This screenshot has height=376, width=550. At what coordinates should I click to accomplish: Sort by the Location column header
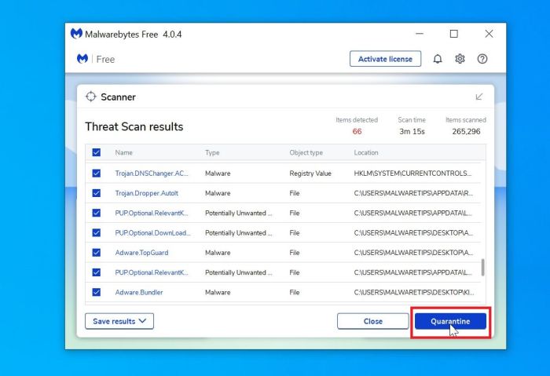(366, 153)
